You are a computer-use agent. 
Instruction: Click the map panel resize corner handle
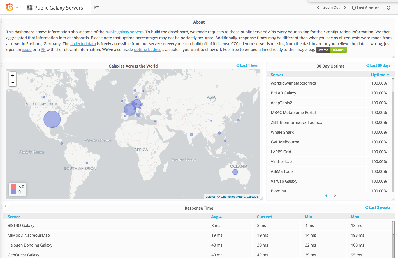click(x=262, y=199)
